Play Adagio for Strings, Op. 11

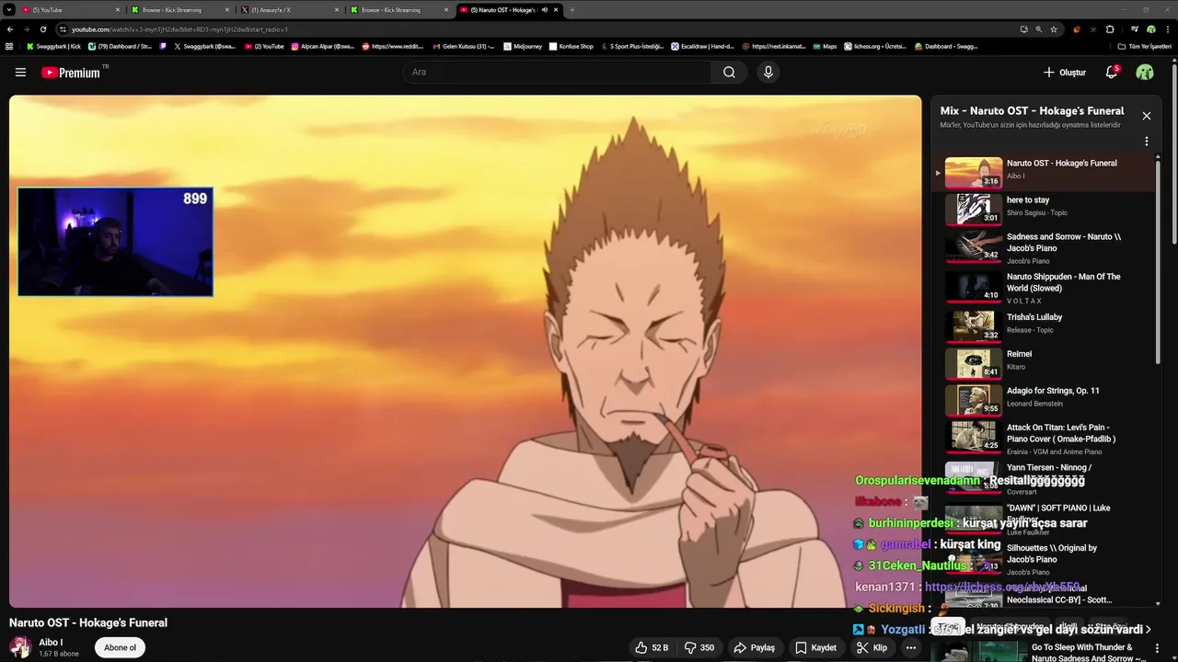coord(1043,400)
